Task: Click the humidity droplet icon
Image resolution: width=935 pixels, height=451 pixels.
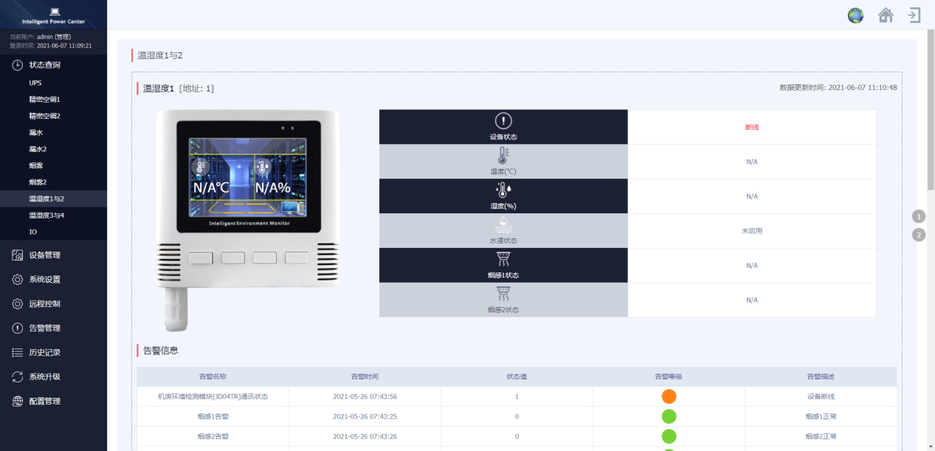Action: click(x=503, y=190)
